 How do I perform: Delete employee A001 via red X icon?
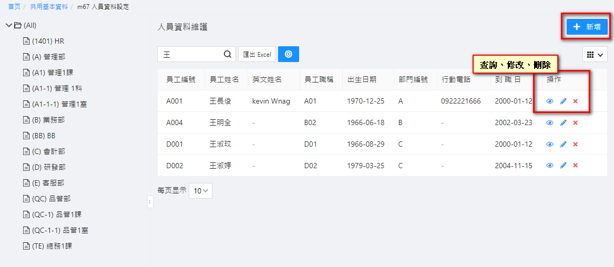pyautogui.click(x=575, y=101)
